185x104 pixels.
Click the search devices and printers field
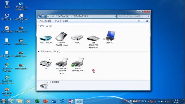point(134,16)
